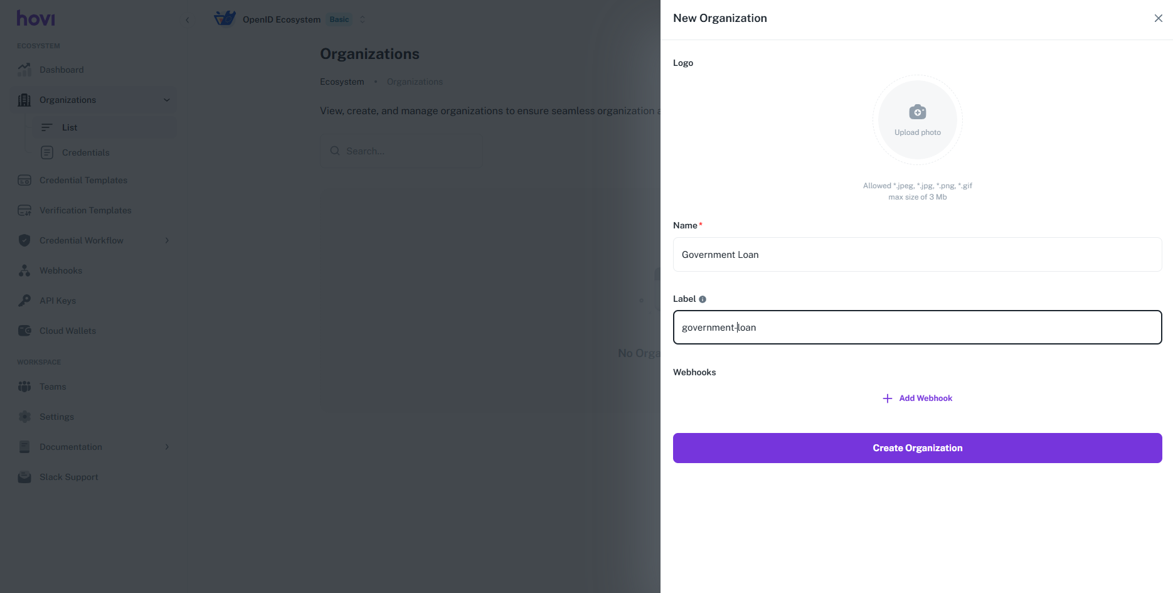
Task: Expand the Documentation submenu
Action: (x=167, y=447)
